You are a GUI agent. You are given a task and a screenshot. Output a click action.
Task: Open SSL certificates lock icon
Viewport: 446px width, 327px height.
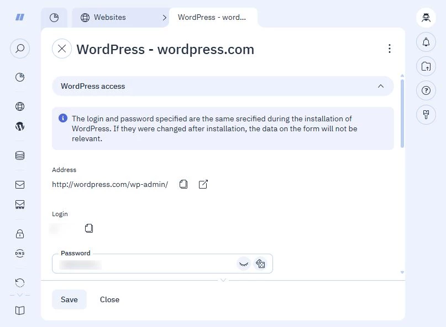point(20,234)
